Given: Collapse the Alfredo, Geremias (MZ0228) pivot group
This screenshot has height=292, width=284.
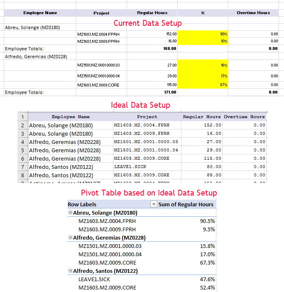Looking at the screenshot, I should (70, 237).
